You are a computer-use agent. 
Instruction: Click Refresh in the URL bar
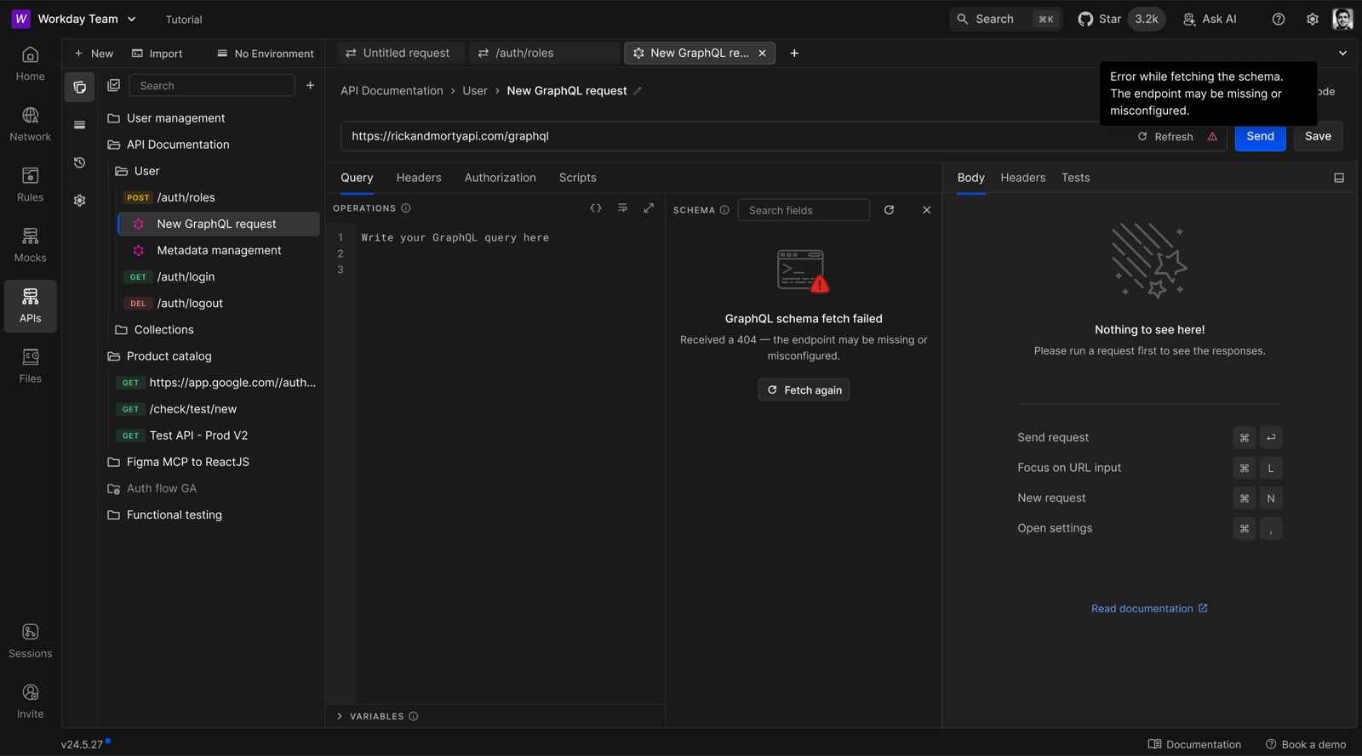coord(1165,137)
